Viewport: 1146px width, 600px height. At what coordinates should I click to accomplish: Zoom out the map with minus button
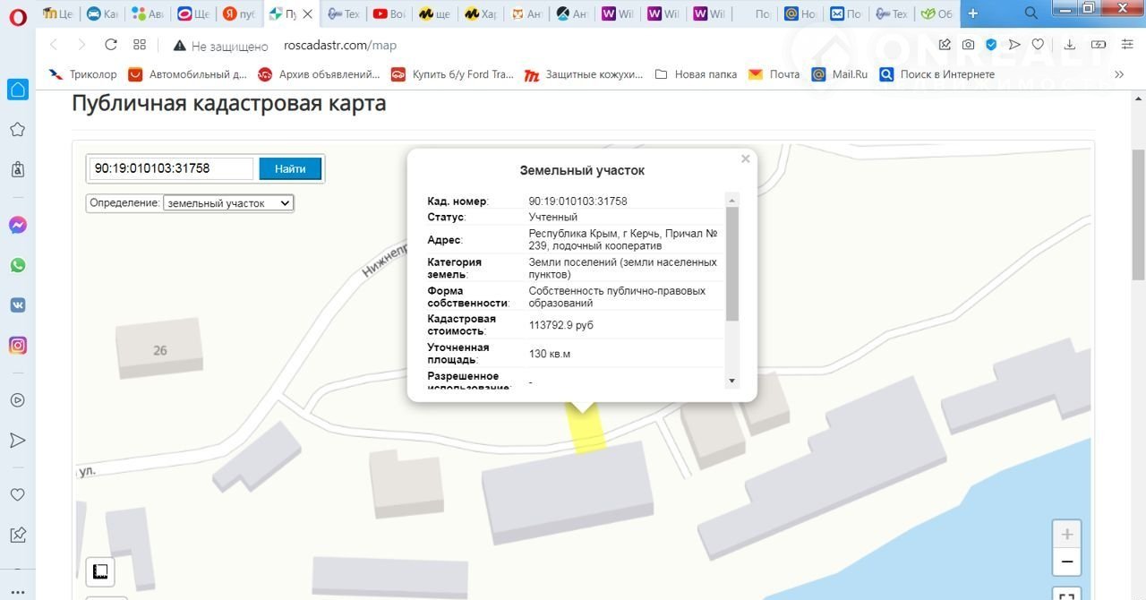(x=1066, y=562)
